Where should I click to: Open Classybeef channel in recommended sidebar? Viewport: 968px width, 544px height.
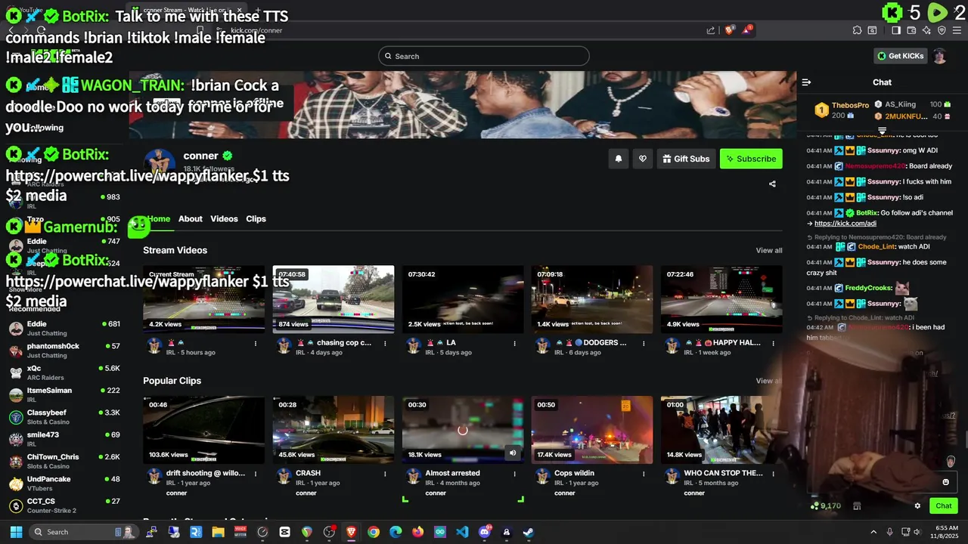tap(64, 417)
